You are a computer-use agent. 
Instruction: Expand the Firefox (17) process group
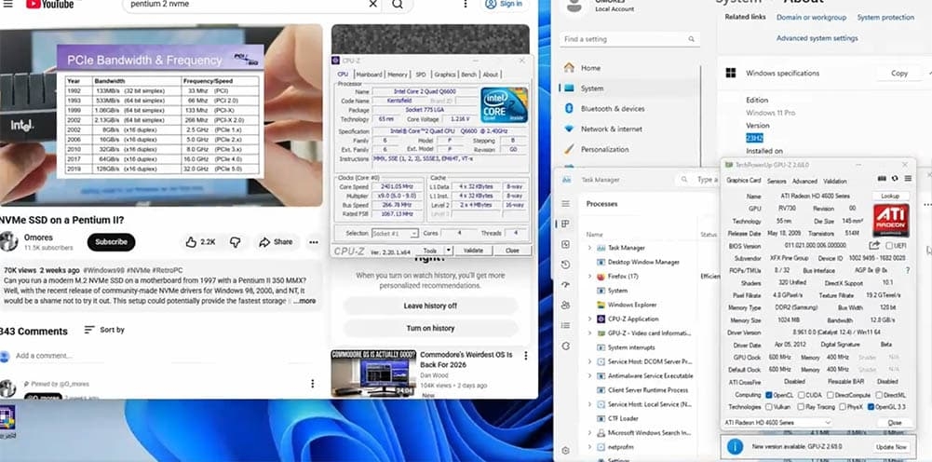click(x=589, y=277)
